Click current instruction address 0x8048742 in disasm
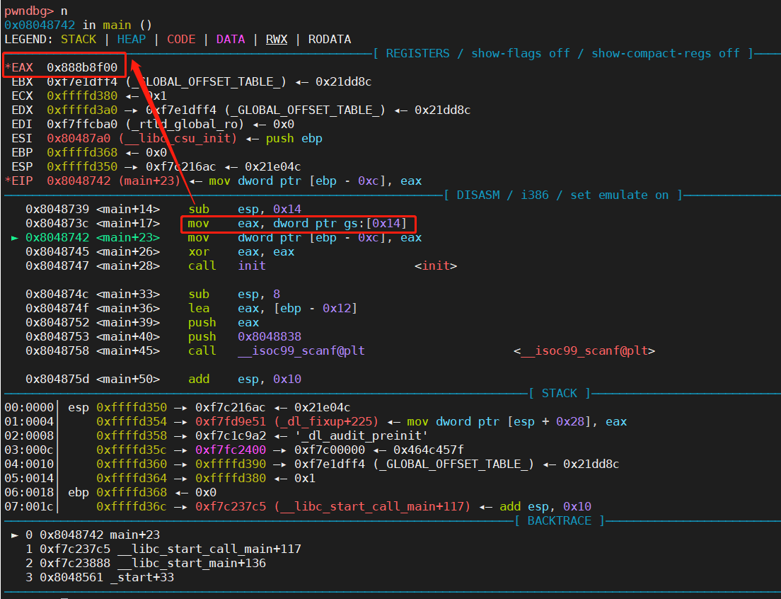 coord(57,238)
